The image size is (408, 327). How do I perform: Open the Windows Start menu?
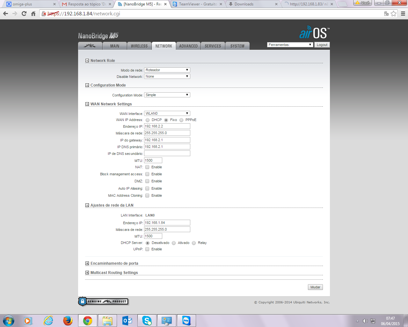tap(9, 321)
